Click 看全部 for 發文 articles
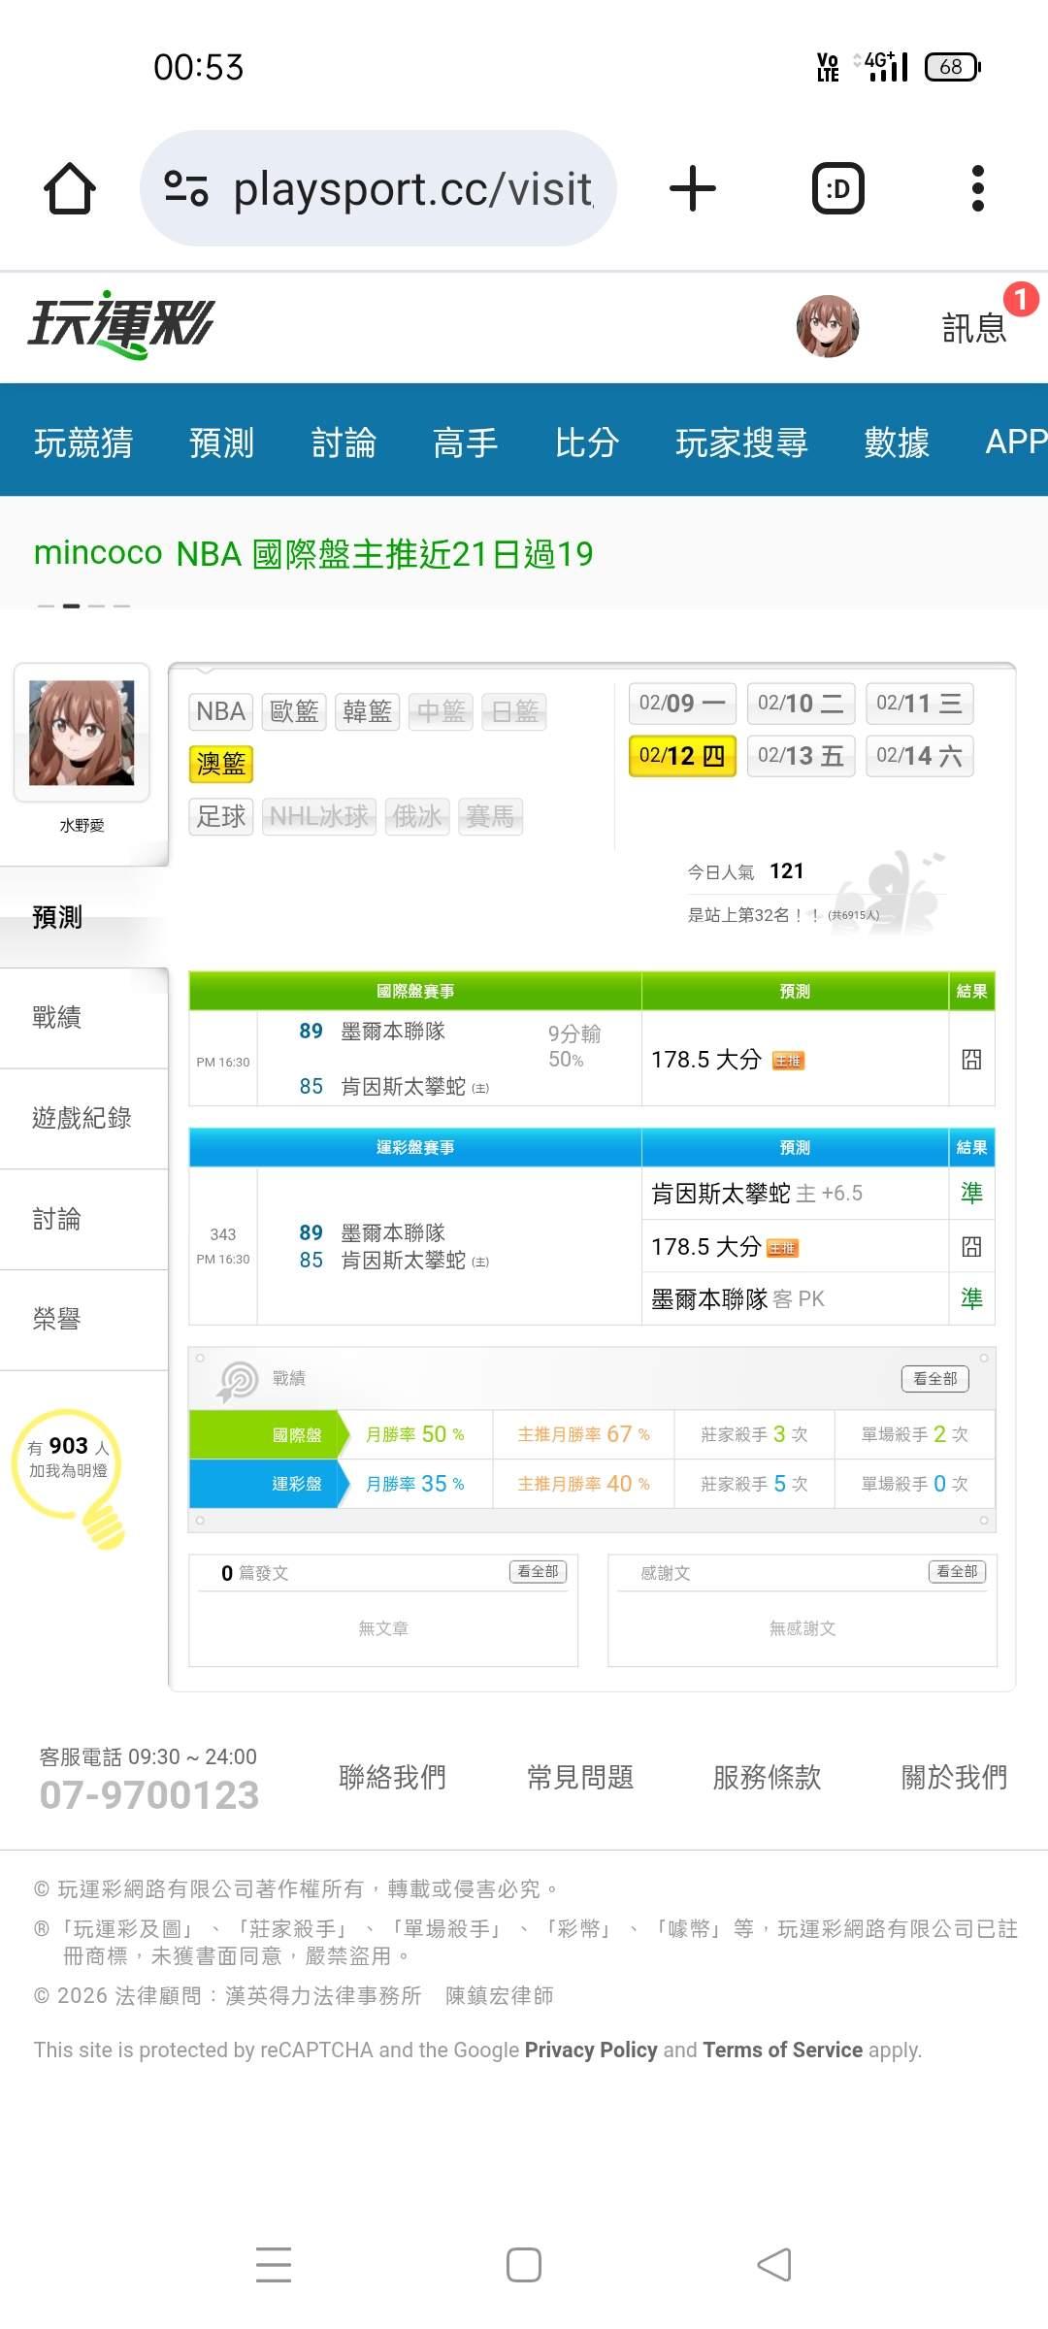The image size is (1048, 2329). pos(538,1571)
